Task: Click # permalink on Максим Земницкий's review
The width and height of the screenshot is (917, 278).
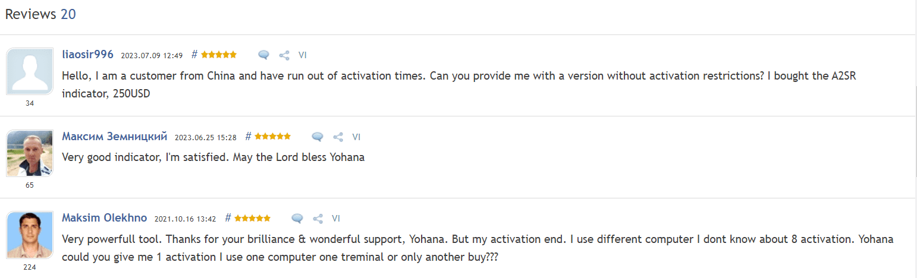Action: point(248,137)
